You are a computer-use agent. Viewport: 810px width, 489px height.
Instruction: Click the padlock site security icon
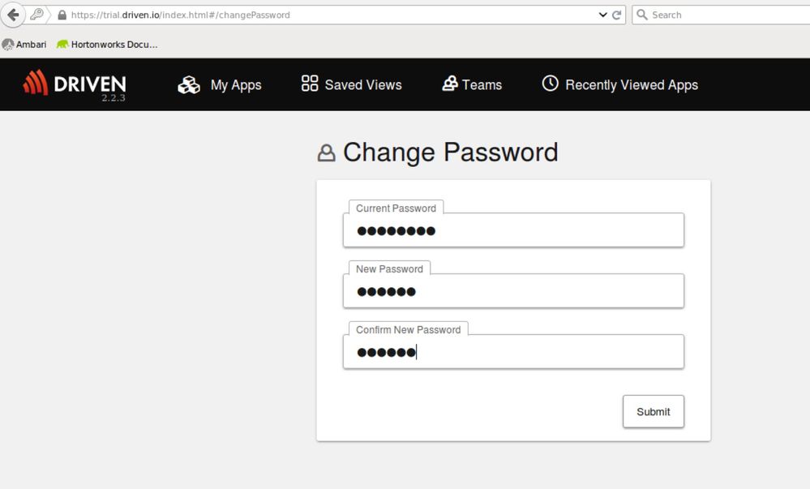[x=62, y=15]
